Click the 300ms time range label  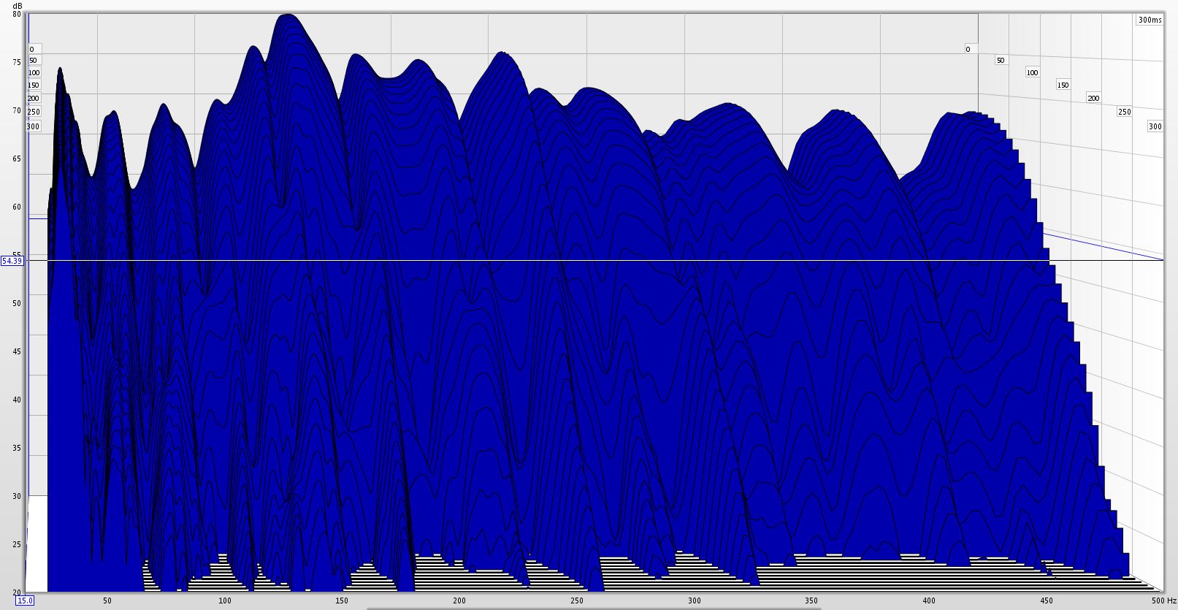tap(1150, 20)
